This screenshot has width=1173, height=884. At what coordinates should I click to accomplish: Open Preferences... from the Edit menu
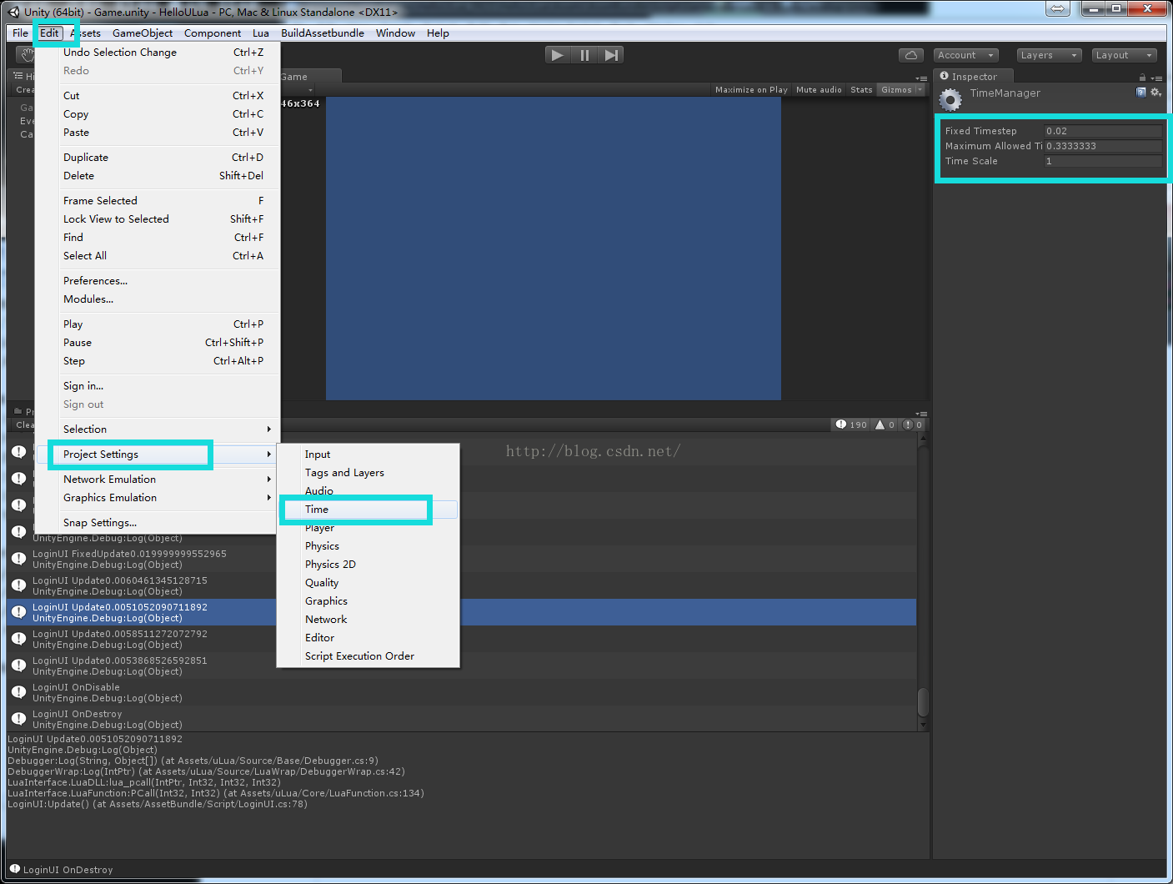tap(157, 281)
